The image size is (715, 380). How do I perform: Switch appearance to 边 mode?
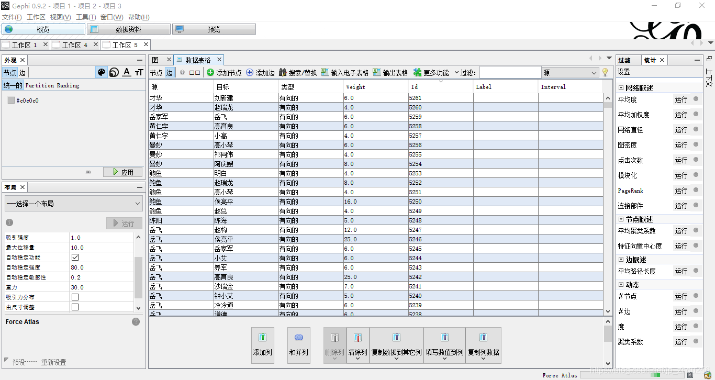click(23, 73)
